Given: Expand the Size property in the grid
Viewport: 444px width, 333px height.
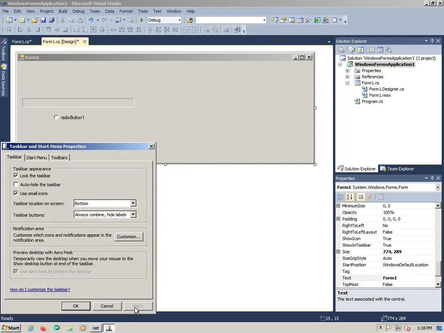Looking at the screenshot, I should tap(338, 251).
